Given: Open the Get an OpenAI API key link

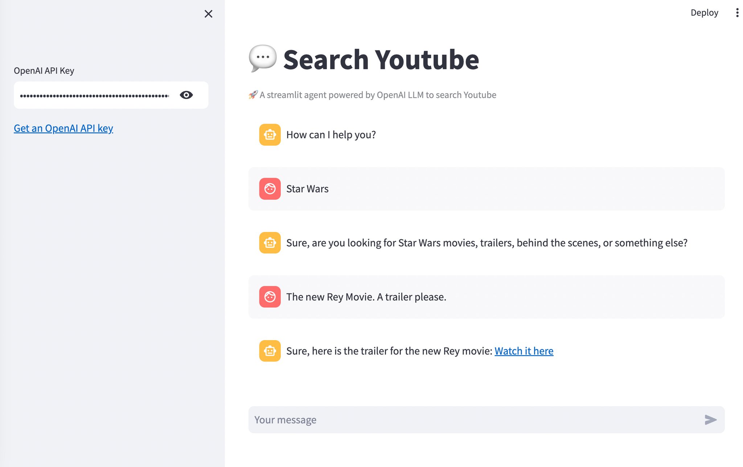Looking at the screenshot, I should click(63, 128).
